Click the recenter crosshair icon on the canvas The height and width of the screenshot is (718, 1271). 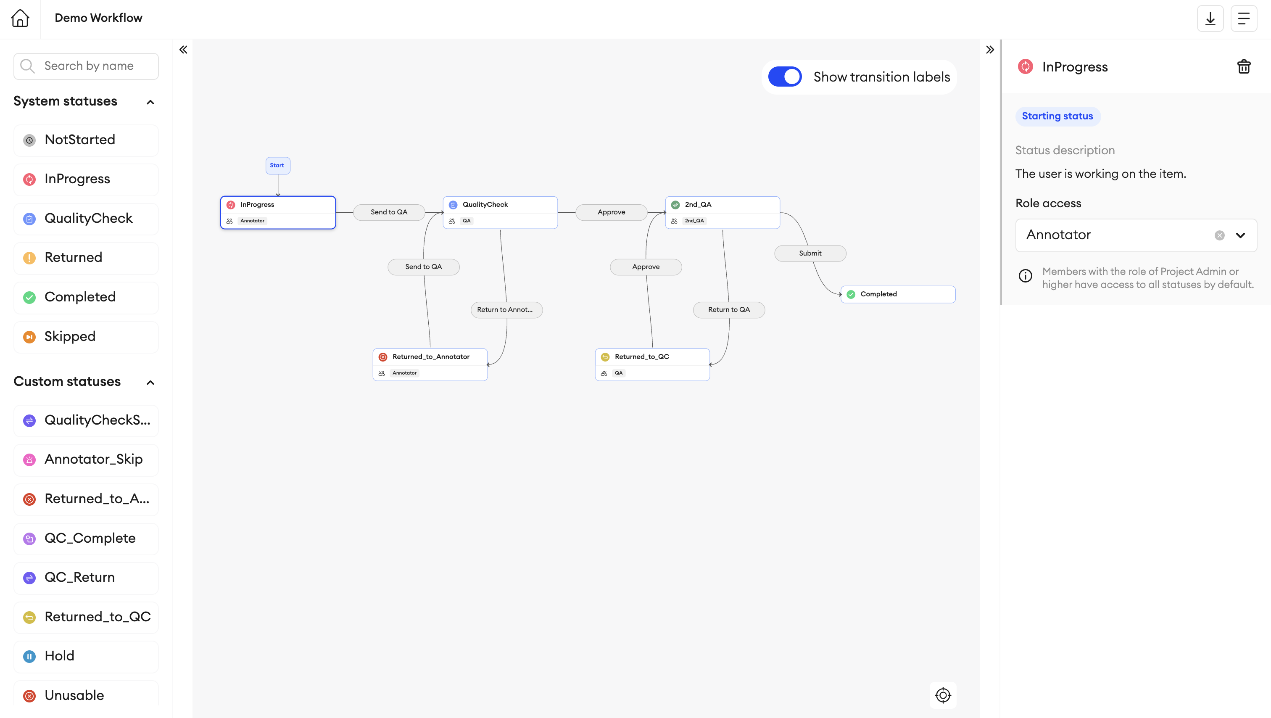942,695
